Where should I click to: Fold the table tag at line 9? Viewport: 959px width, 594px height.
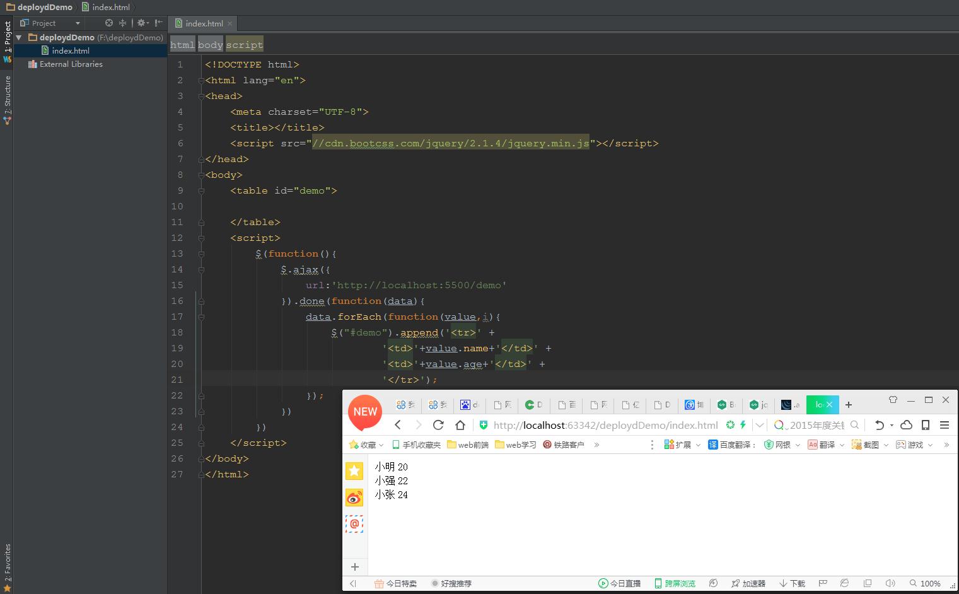pyautogui.click(x=201, y=190)
